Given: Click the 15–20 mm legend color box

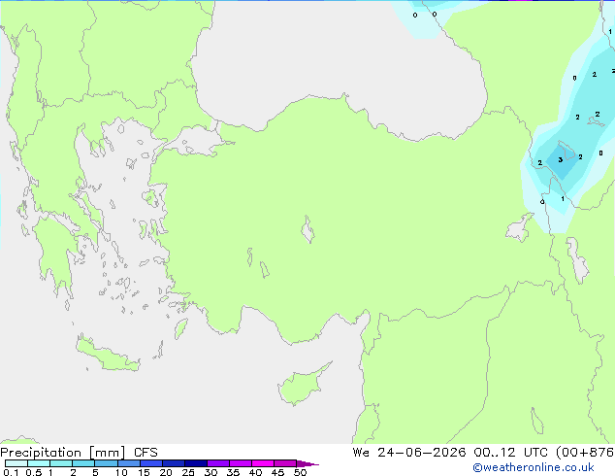Looking at the screenshot, I should click(x=151, y=463).
